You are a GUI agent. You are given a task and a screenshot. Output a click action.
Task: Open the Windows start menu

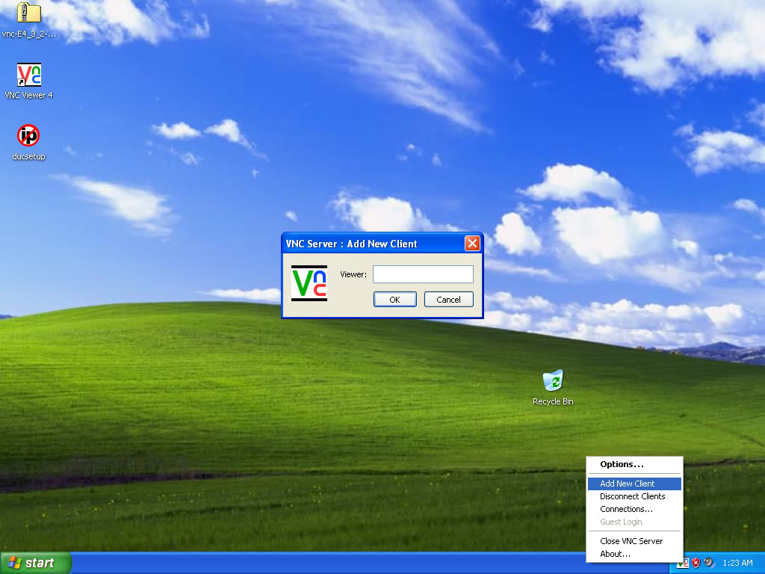tap(35, 563)
